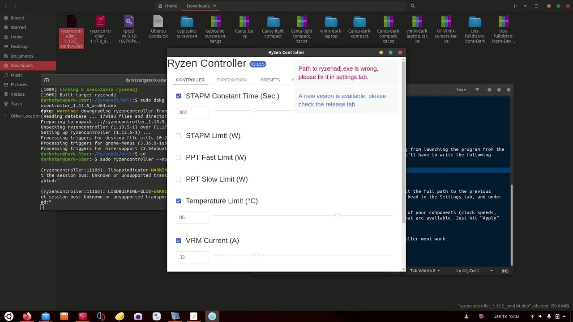Enable the PPT Fast Limit (W) checkbox

pos(179,157)
